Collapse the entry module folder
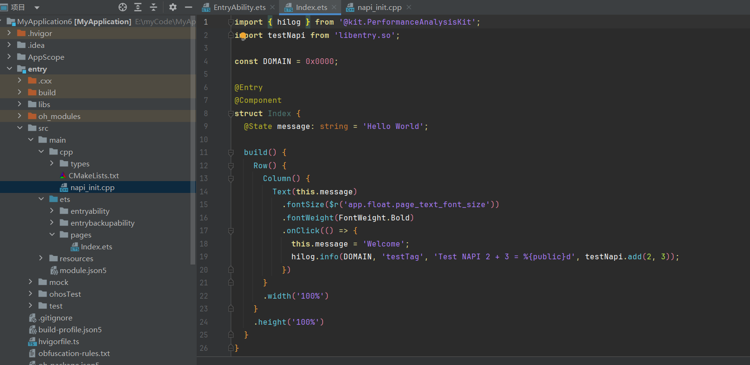 point(9,69)
